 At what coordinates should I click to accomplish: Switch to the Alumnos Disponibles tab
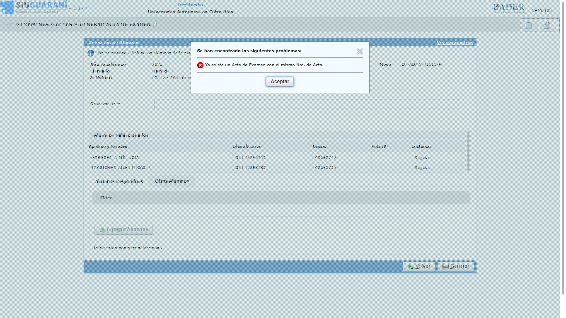(119, 181)
